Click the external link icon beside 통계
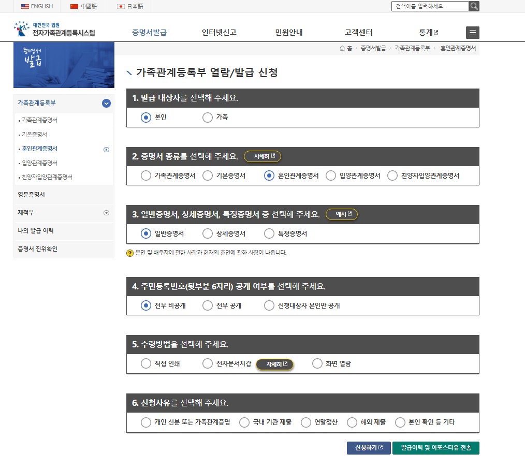The width and height of the screenshot is (525, 468). (x=436, y=31)
